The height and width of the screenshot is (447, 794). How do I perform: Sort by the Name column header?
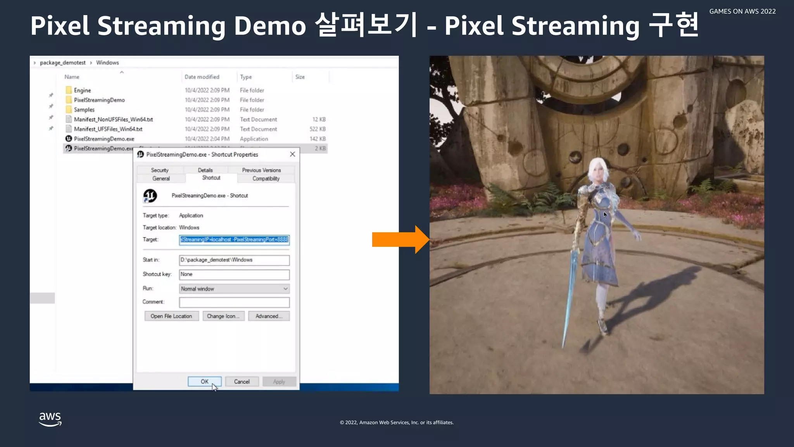coord(72,77)
